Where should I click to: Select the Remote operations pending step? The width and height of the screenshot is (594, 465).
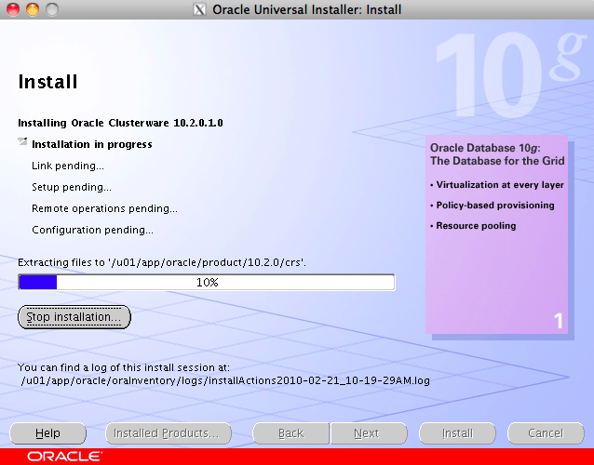point(104,208)
